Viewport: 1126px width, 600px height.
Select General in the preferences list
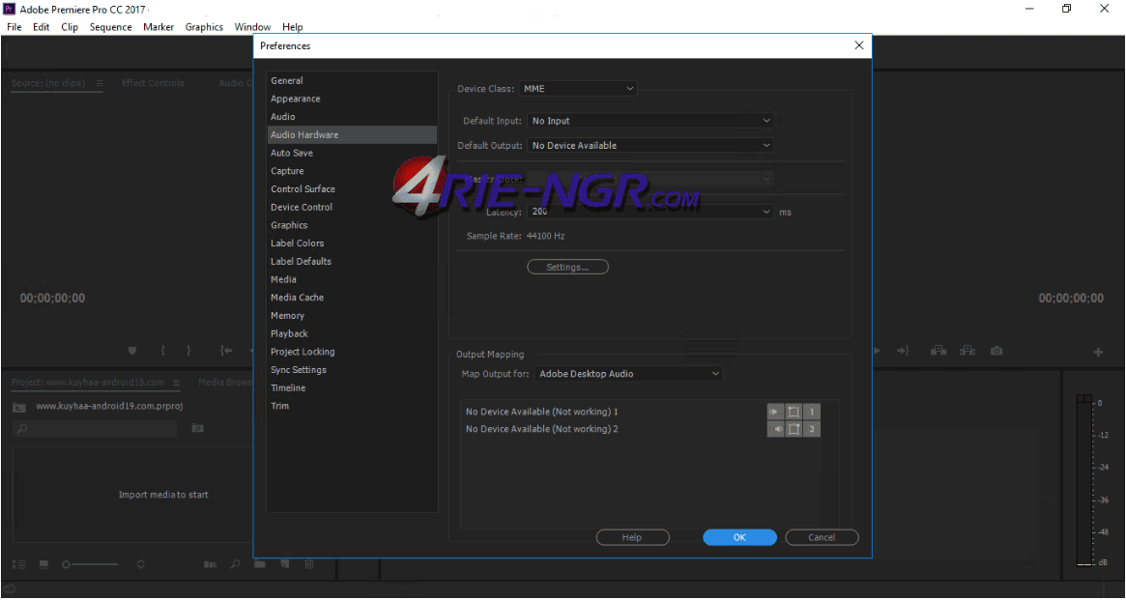tap(352, 81)
